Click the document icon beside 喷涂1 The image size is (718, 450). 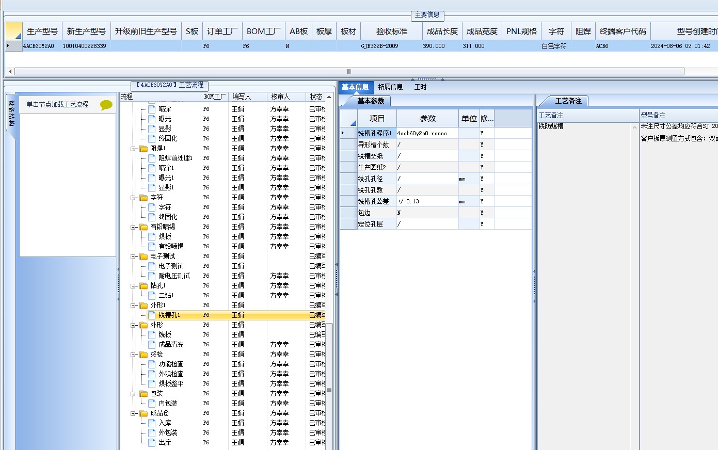click(152, 168)
